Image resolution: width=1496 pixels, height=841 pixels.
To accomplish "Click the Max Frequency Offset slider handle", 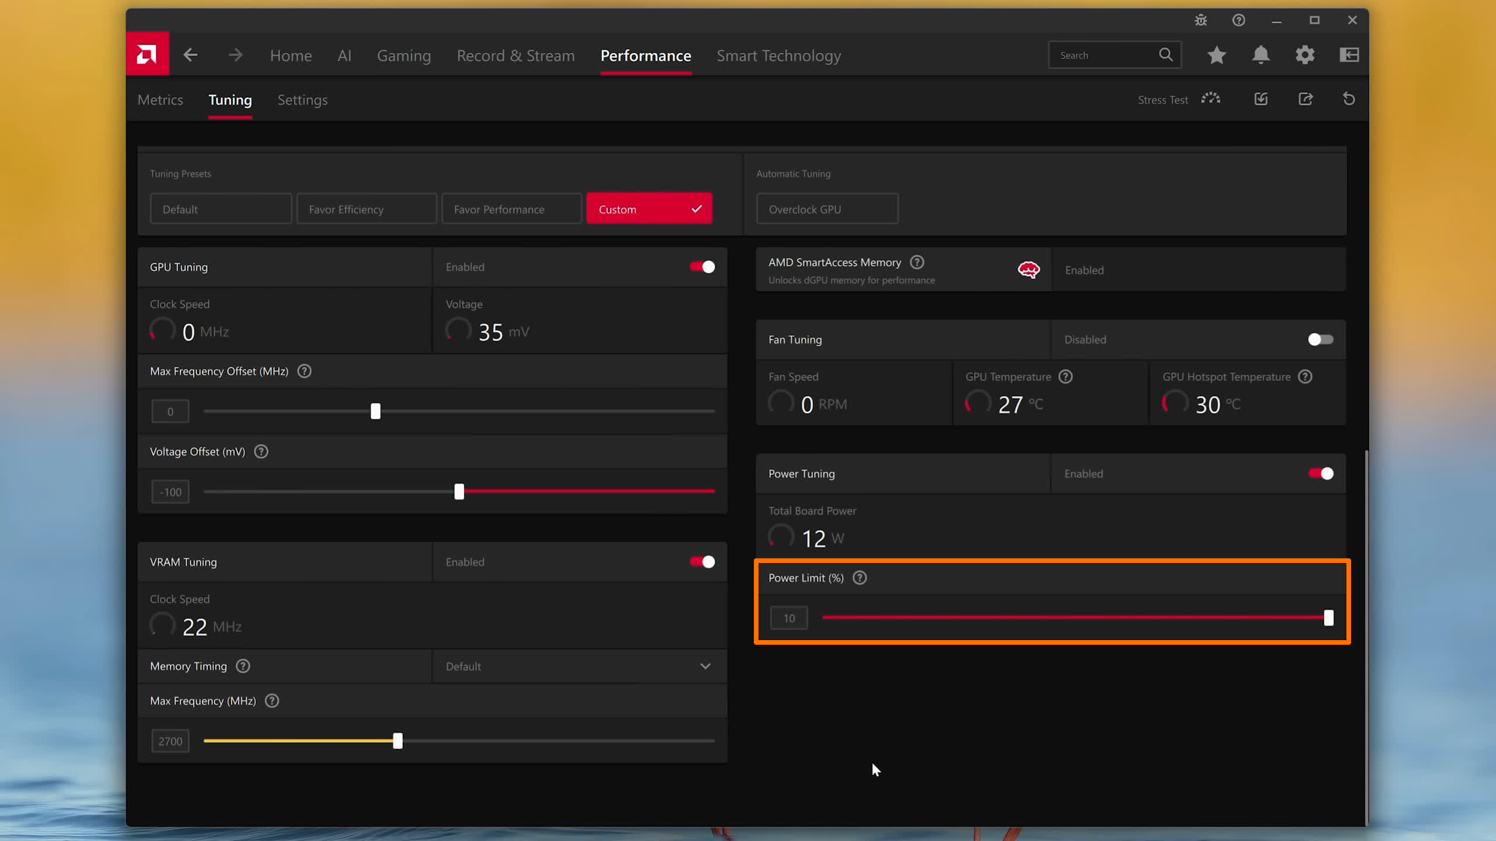I will pyautogui.click(x=376, y=411).
